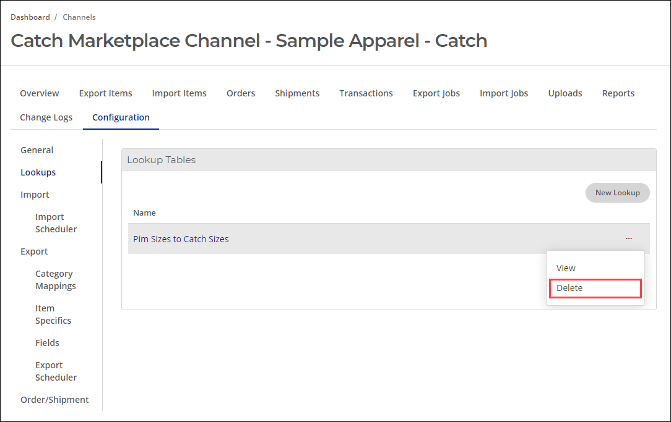This screenshot has width=671, height=422.
Task: Select Import in the configuration sidebar
Action: pos(35,195)
